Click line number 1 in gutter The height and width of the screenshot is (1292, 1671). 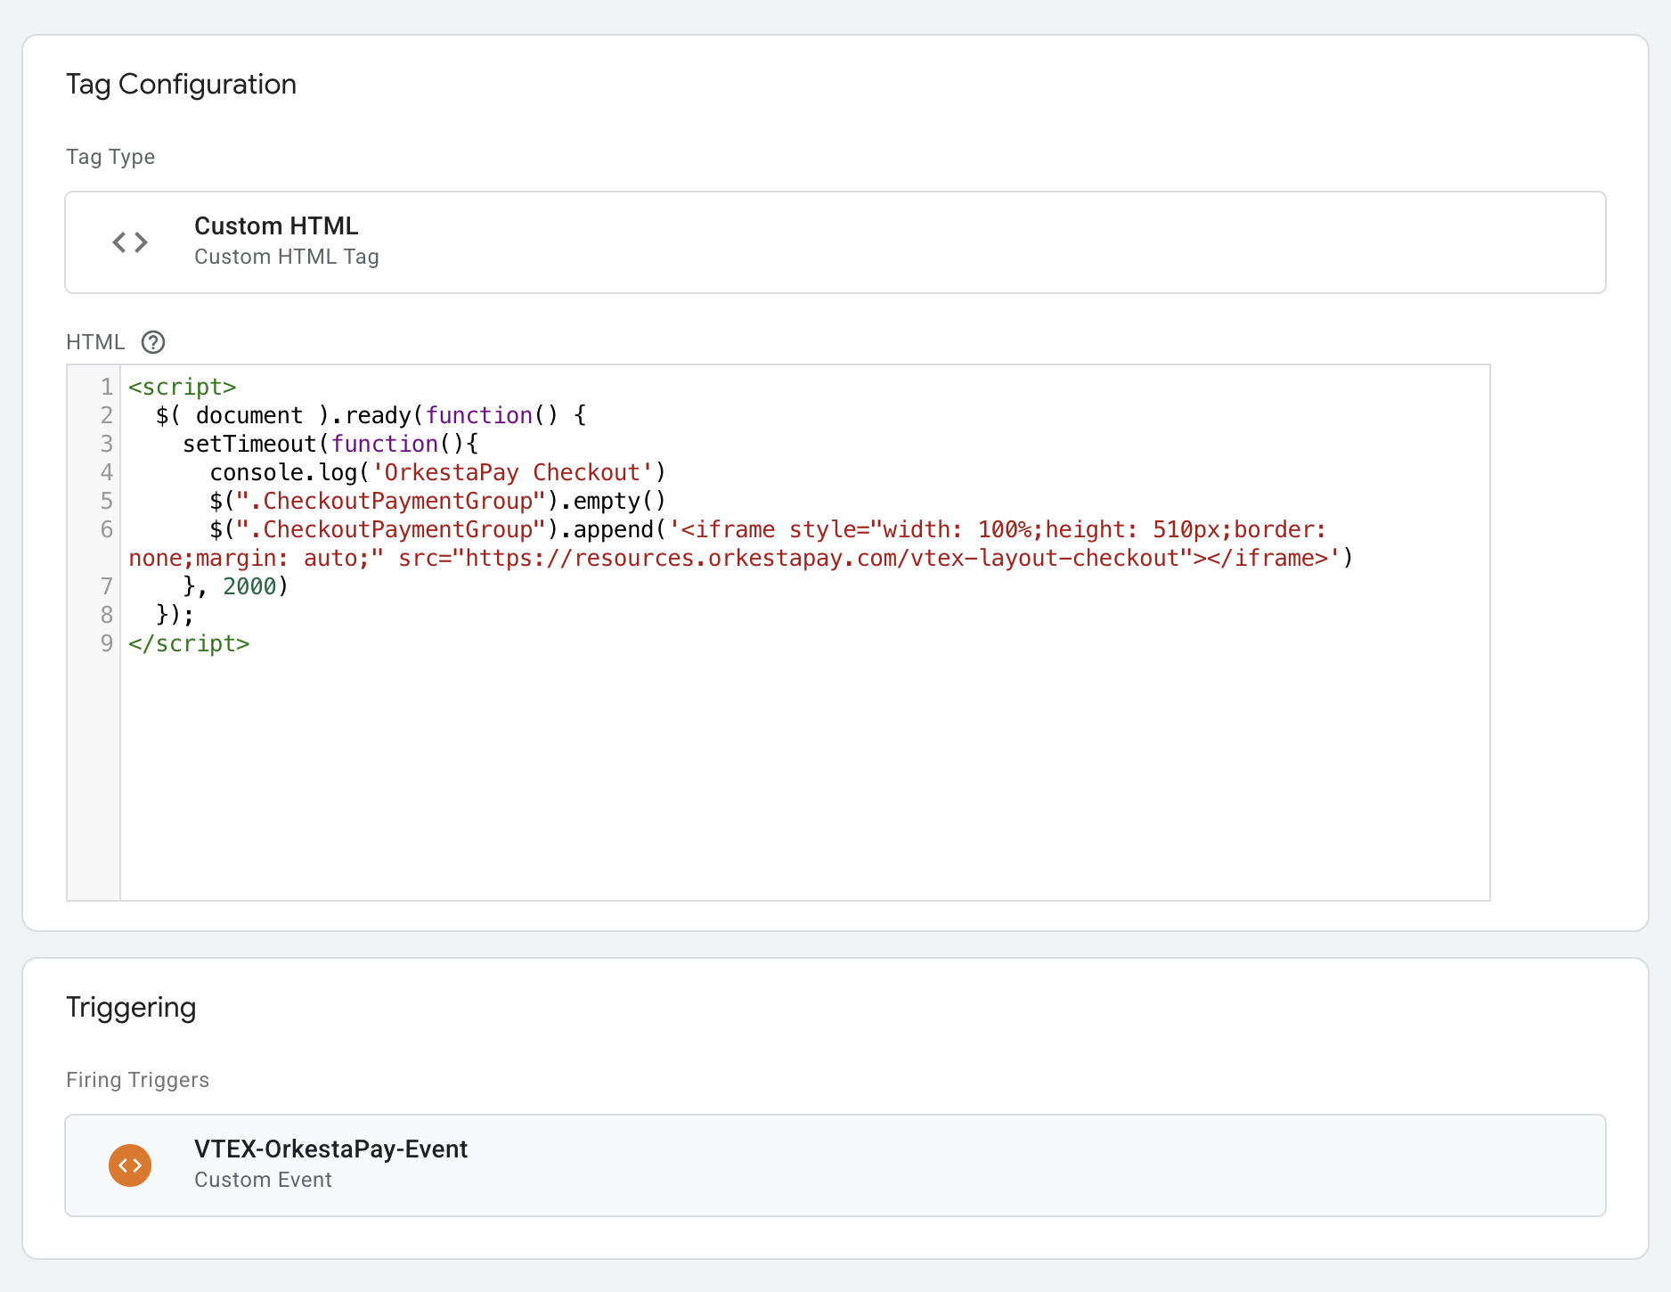point(106,387)
